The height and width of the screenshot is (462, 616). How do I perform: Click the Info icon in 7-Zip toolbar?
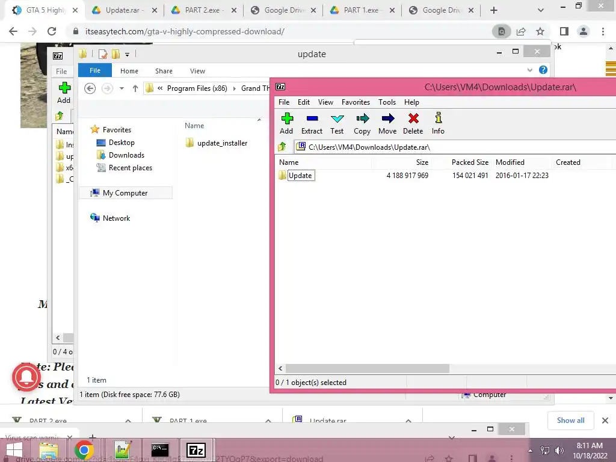click(439, 118)
